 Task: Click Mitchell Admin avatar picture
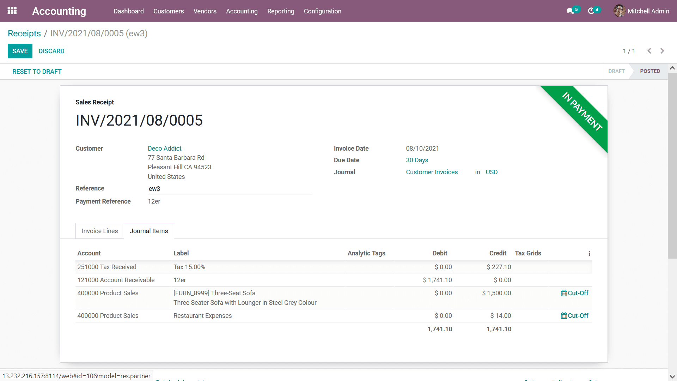coord(619,11)
